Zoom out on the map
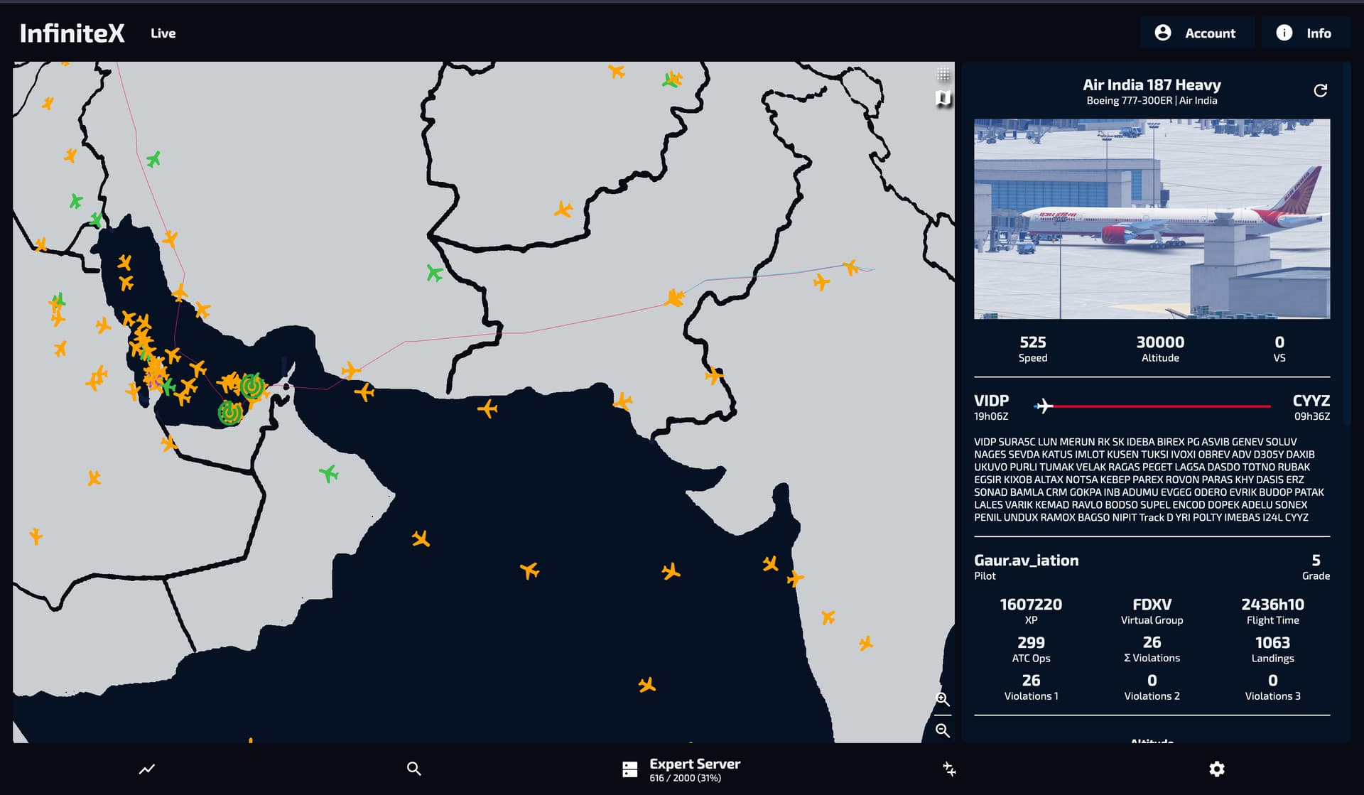Screen dimensions: 1364x795 [x=943, y=730]
